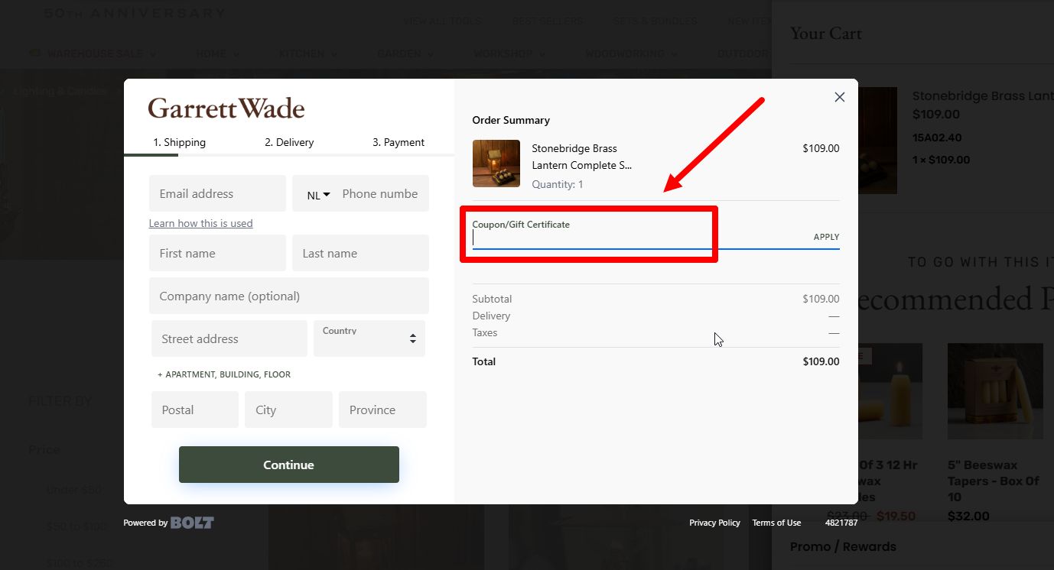The image size is (1054, 570).
Task: Open the Privacy Policy link
Action: pyautogui.click(x=714, y=523)
